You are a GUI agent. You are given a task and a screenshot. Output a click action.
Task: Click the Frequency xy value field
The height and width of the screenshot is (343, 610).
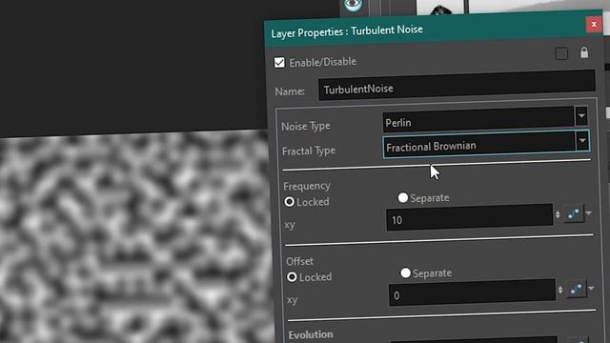click(469, 217)
